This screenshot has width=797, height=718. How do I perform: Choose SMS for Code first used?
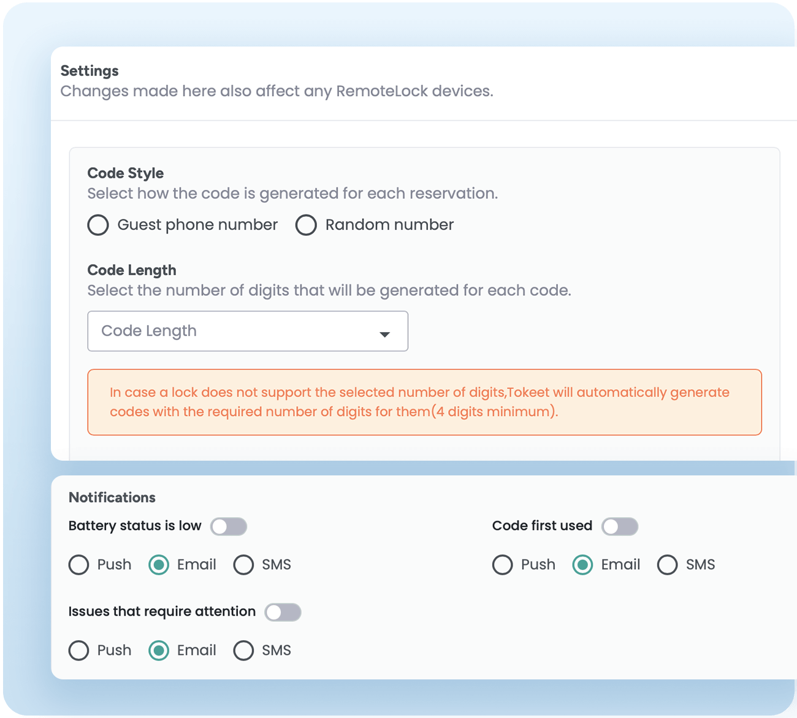pos(667,564)
